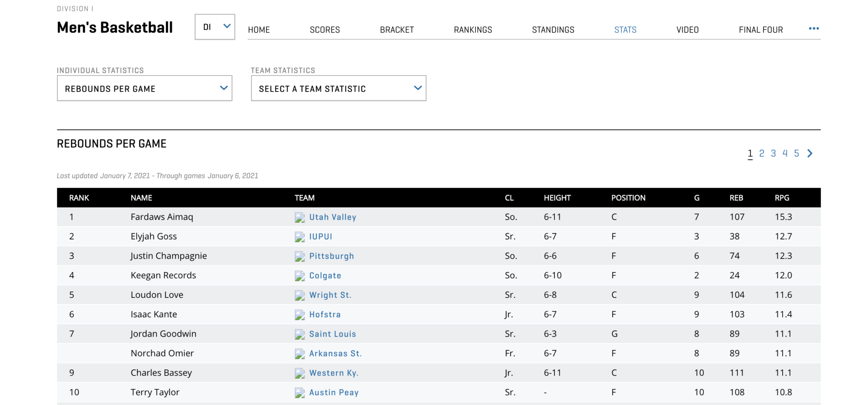
Task: Click the next-page chevron arrow
Action: pos(810,153)
